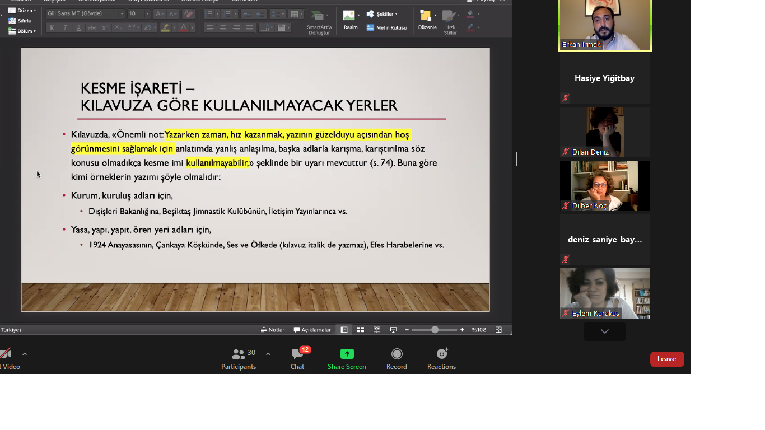Expand the Participants options chevron

click(268, 354)
